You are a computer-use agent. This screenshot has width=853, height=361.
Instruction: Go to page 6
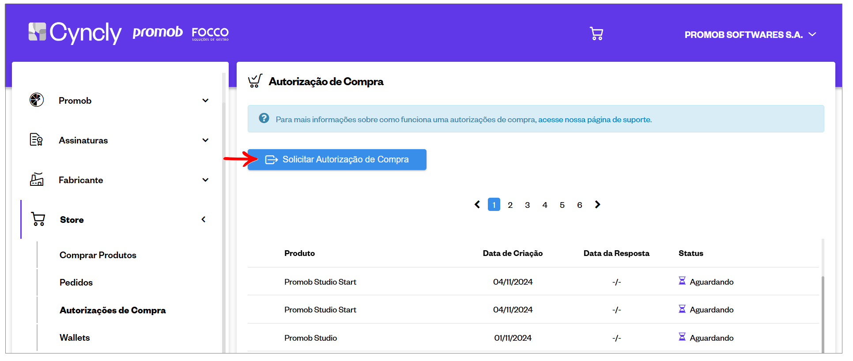pyautogui.click(x=580, y=205)
